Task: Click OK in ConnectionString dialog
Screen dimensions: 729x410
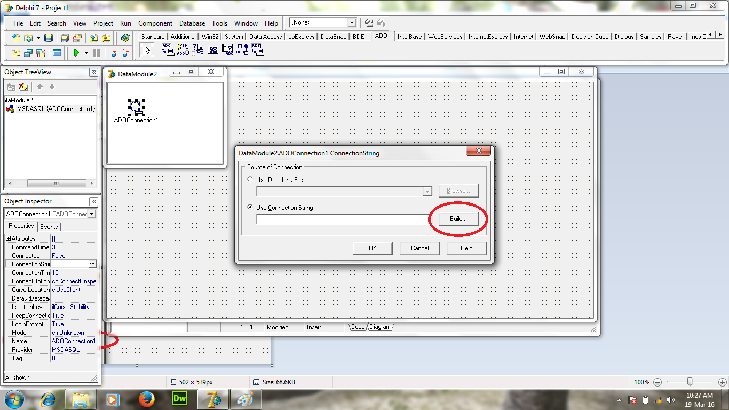Action: (x=373, y=248)
